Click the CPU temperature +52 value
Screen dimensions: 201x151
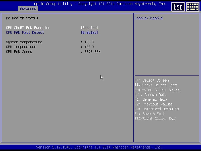89,47
